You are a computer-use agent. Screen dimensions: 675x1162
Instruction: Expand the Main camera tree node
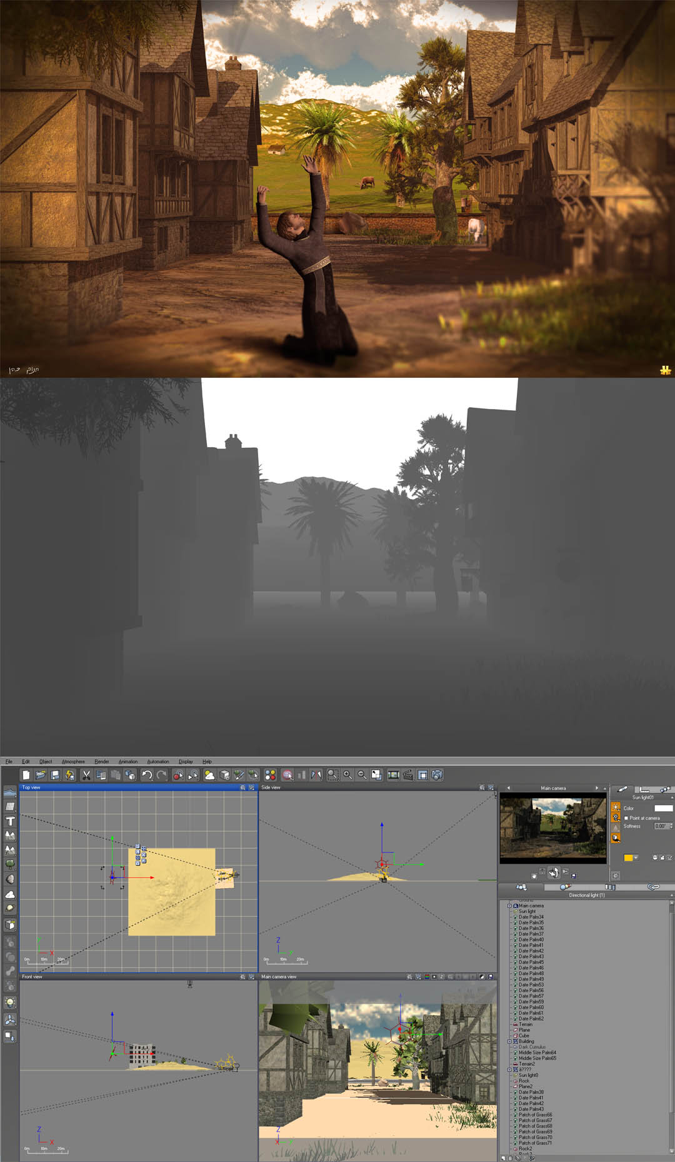point(509,906)
